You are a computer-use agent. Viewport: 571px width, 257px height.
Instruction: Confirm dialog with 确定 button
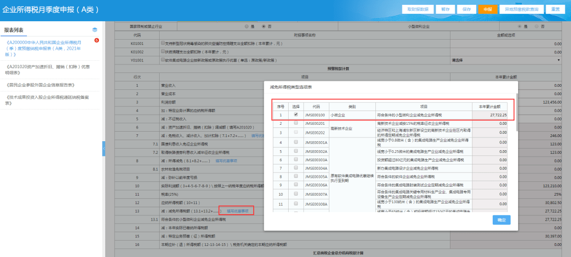tap(501, 220)
